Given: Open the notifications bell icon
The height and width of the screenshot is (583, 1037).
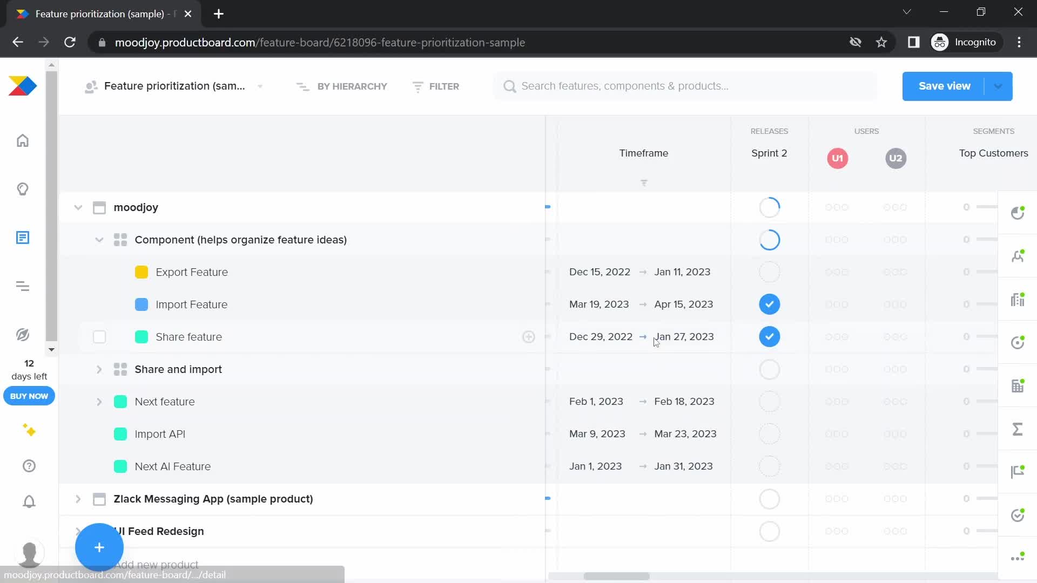Looking at the screenshot, I should [29, 501].
